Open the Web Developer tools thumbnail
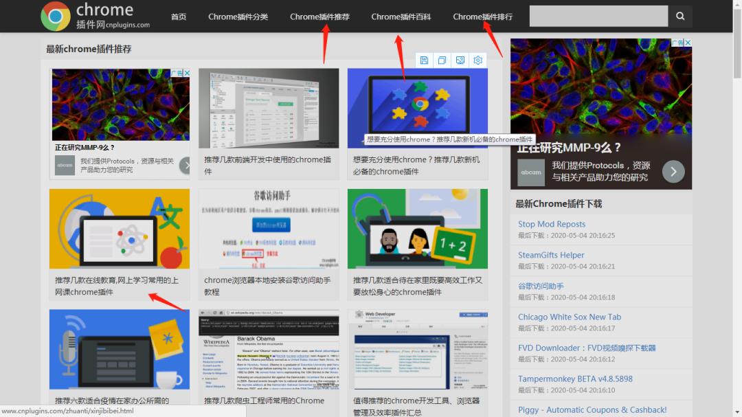Image resolution: width=742 pixels, height=417 pixels. pos(418,349)
